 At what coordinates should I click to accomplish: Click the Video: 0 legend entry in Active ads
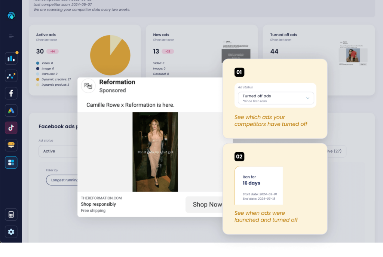[x=45, y=63]
